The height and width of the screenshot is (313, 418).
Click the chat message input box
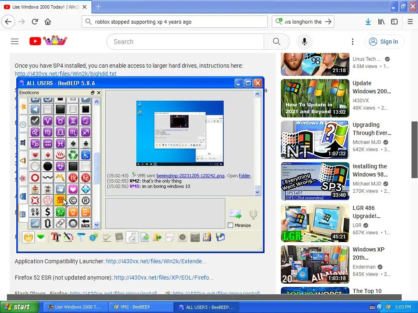(x=165, y=213)
